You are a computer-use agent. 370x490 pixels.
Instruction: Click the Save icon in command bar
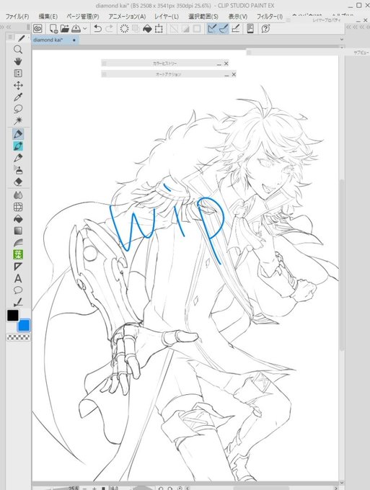[76, 29]
